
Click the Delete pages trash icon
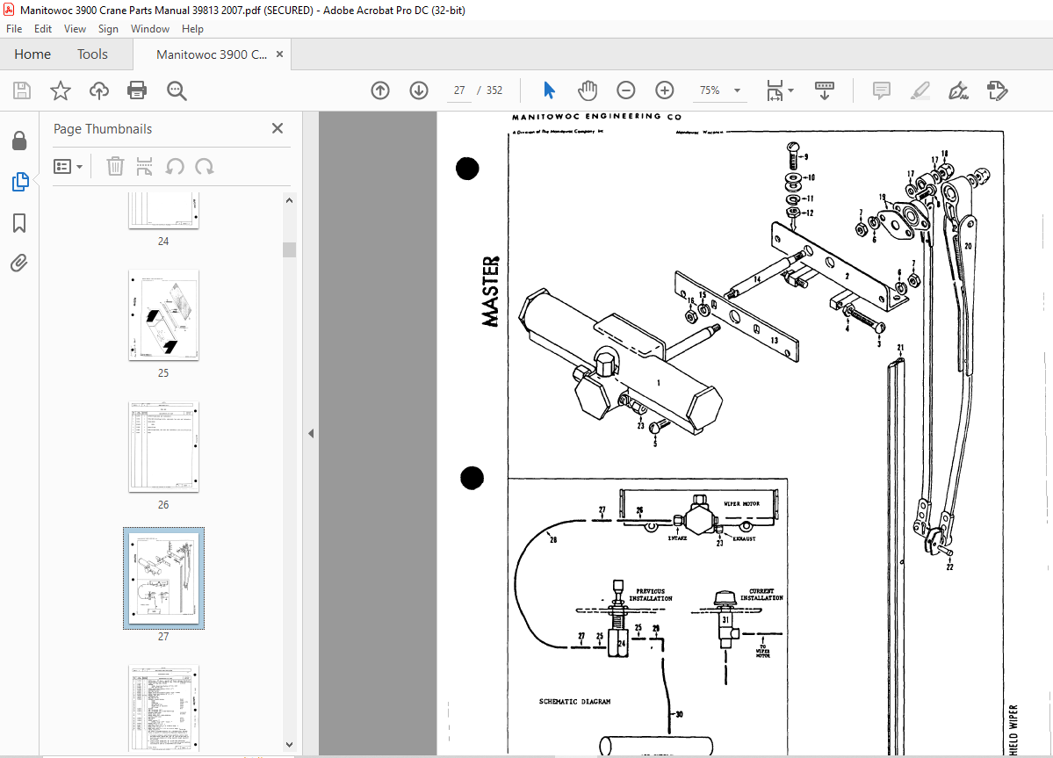116,166
